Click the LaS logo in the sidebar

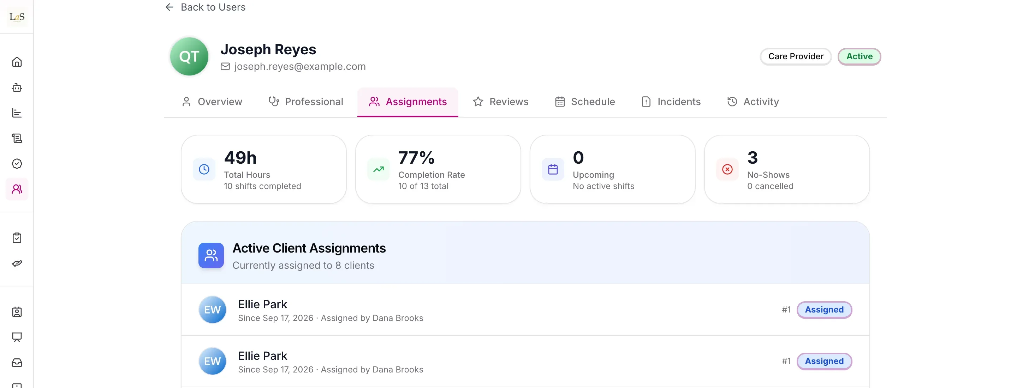17,17
